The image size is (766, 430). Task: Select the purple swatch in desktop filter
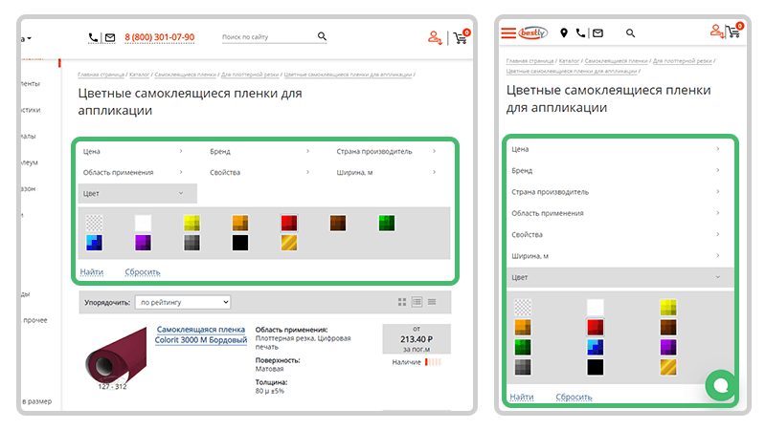[x=143, y=243]
